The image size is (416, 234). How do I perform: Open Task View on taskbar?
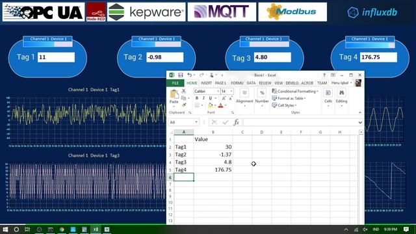27,229
